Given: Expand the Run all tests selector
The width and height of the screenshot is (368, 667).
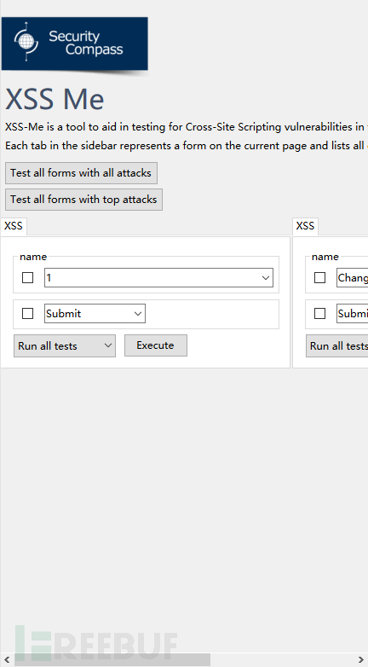Looking at the screenshot, I should [65, 345].
